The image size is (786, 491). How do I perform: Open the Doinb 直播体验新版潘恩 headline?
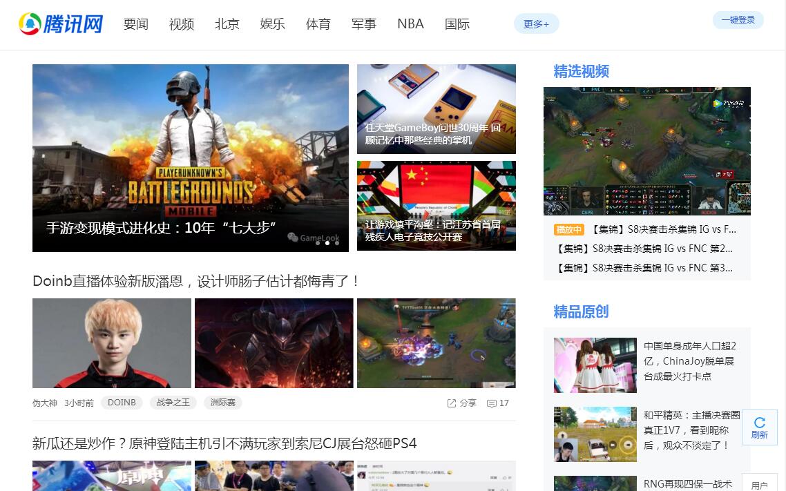coord(196,282)
